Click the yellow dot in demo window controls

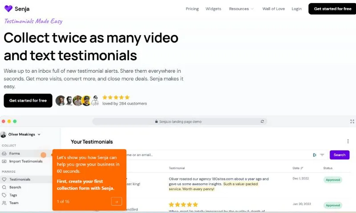(x=9, y=121)
